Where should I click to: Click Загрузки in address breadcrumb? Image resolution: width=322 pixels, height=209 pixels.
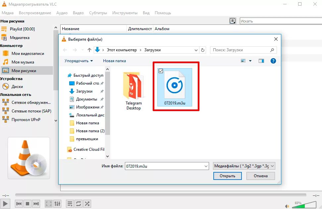(x=152, y=50)
